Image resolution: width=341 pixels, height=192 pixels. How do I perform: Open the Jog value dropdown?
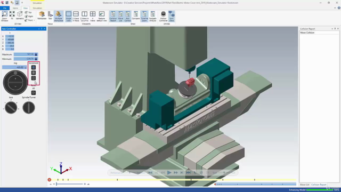(x=26, y=68)
